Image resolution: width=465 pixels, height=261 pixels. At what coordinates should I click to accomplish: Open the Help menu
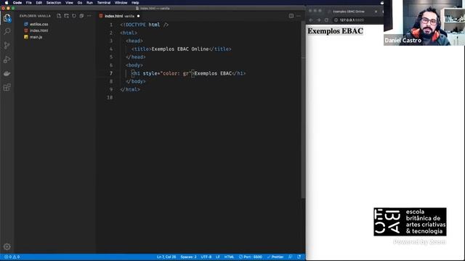(x=135, y=3)
